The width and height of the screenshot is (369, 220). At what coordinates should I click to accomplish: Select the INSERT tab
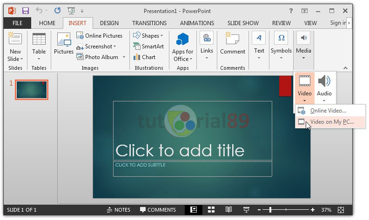[x=77, y=23]
